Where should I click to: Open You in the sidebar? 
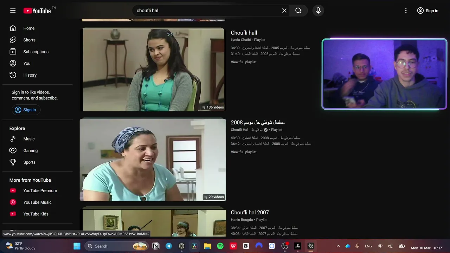pyautogui.click(x=38, y=63)
